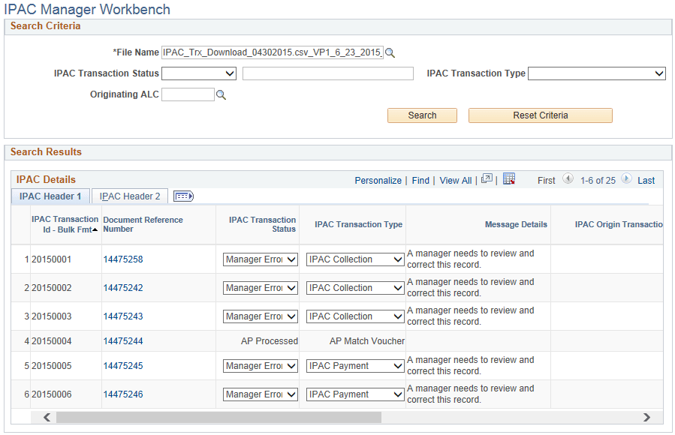Go to next page of IPAC results
This screenshot has height=435, width=675.
(x=625, y=180)
